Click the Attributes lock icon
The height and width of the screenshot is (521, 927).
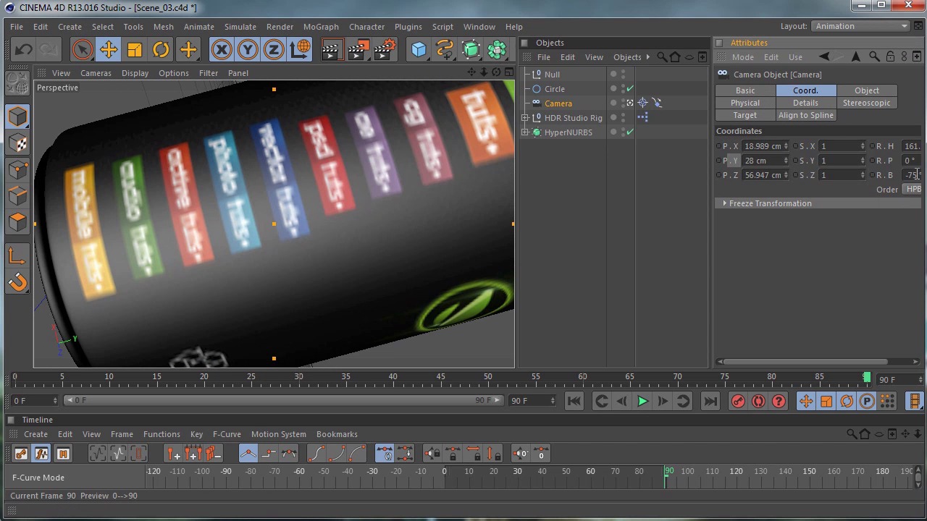pyautogui.click(x=890, y=57)
